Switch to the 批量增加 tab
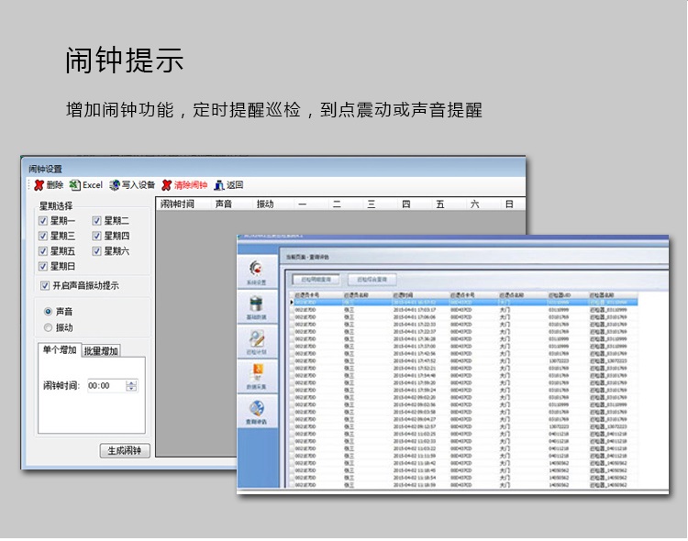Viewport: 688px width, 541px height. point(100,351)
